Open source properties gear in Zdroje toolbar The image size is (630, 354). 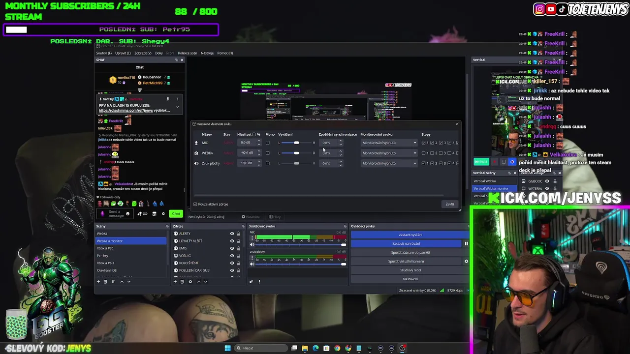tap(190, 282)
